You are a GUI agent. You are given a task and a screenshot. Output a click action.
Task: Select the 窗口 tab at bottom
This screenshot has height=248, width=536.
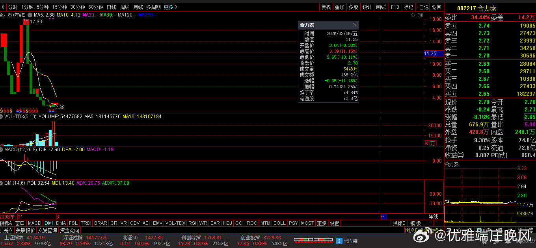coord(20,223)
